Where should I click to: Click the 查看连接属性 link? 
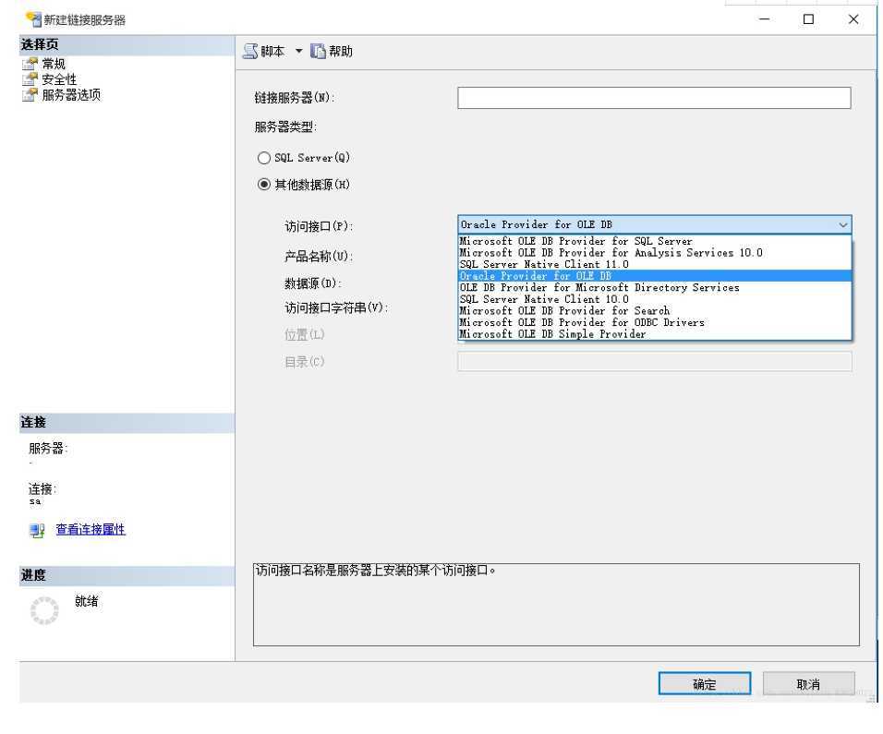pyautogui.click(x=91, y=530)
